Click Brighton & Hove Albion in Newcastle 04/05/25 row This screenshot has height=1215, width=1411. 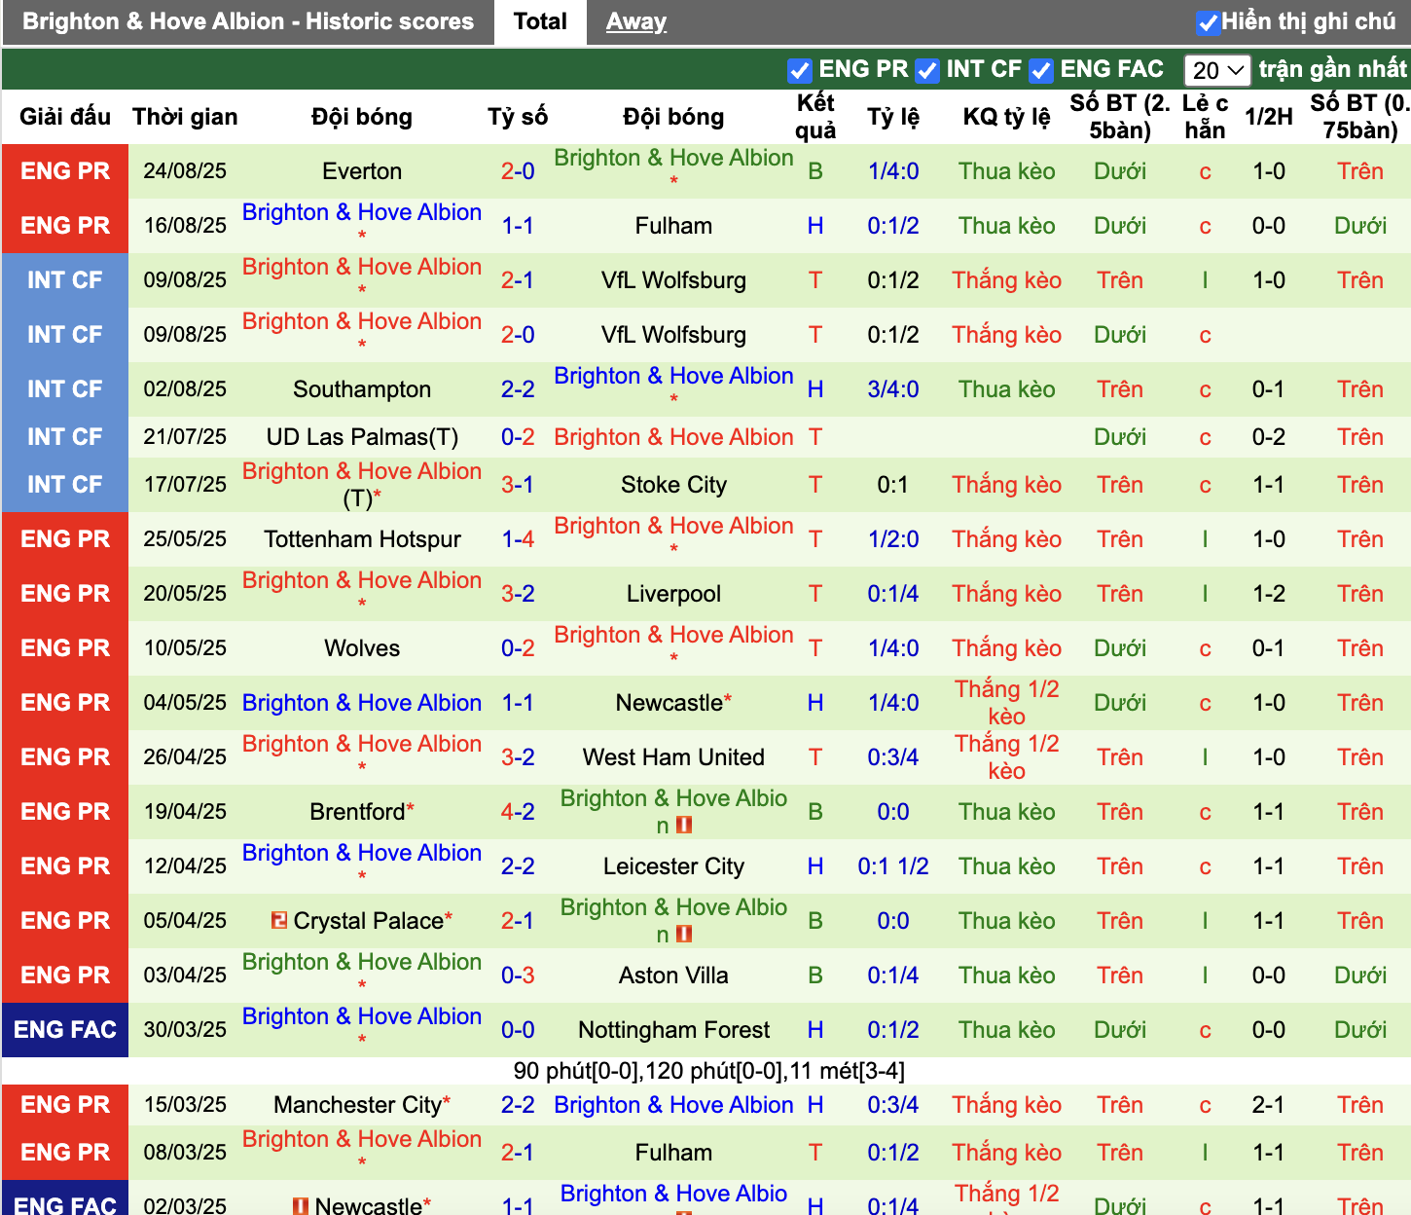click(x=362, y=703)
